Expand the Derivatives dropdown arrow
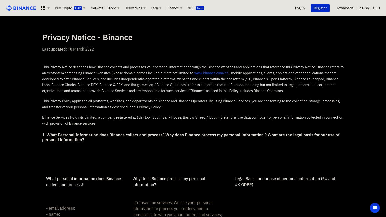 point(144,8)
